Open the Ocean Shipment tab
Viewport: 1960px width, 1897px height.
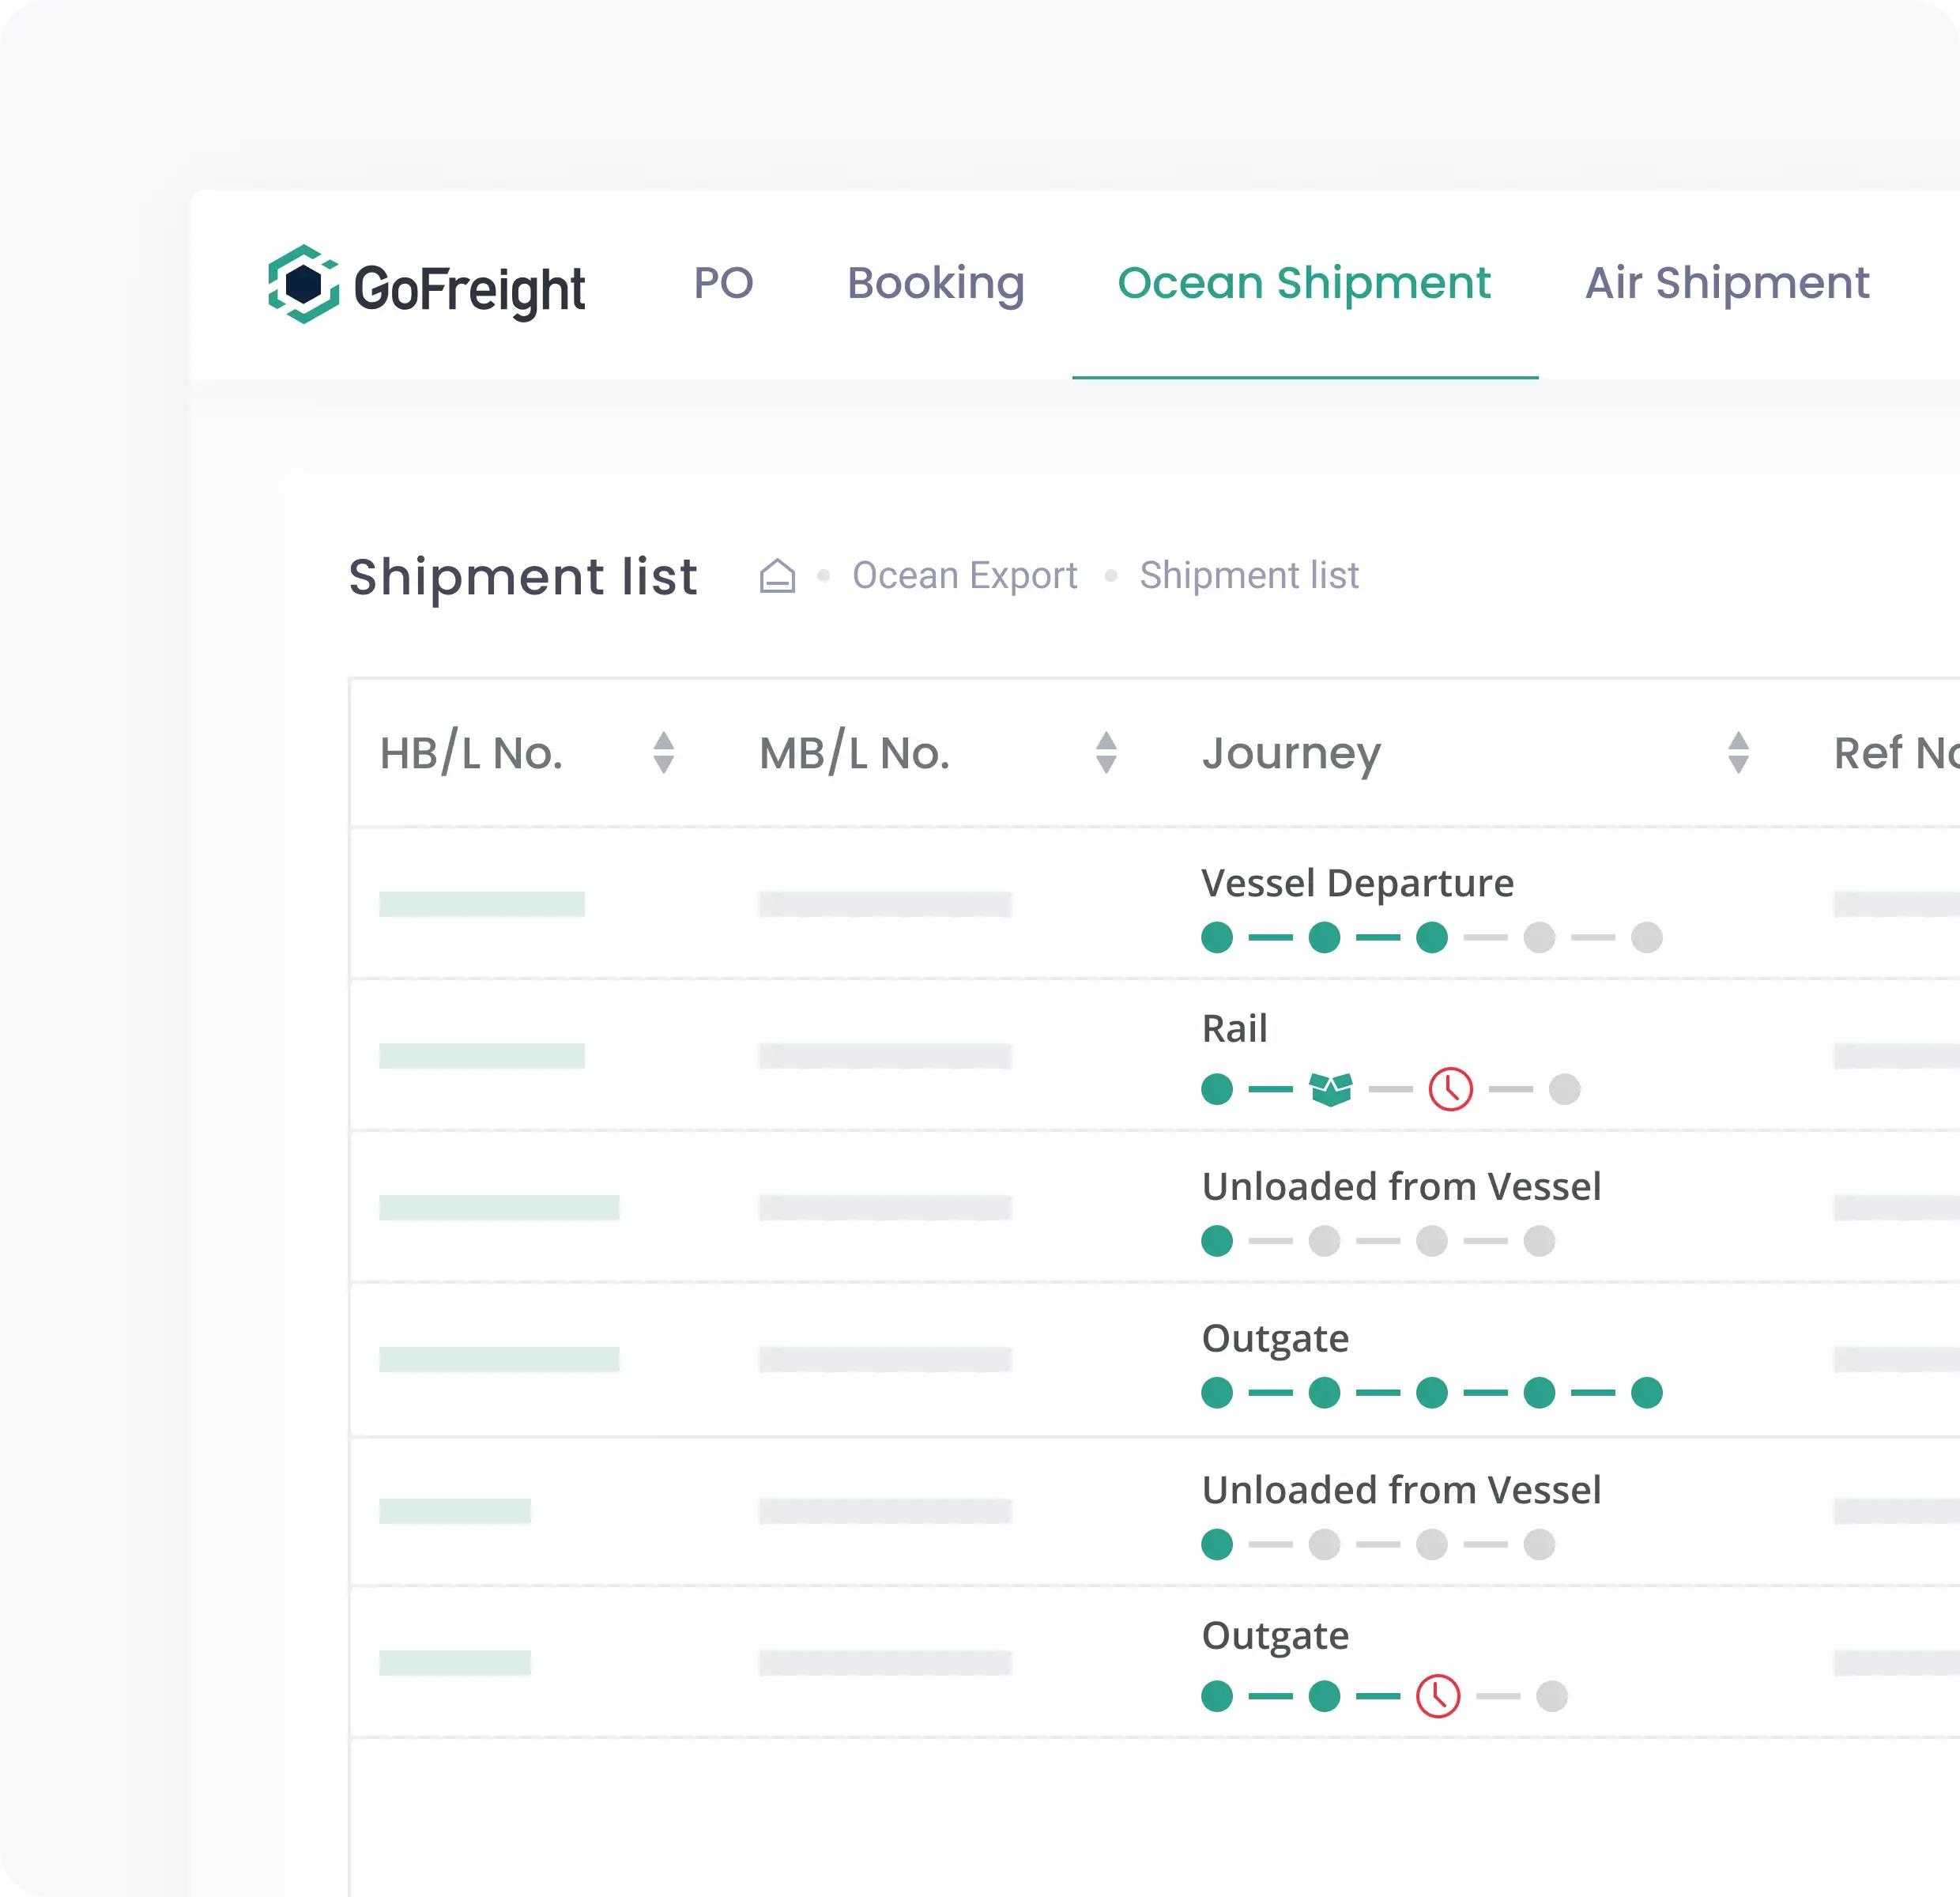click(x=1303, y=283)
